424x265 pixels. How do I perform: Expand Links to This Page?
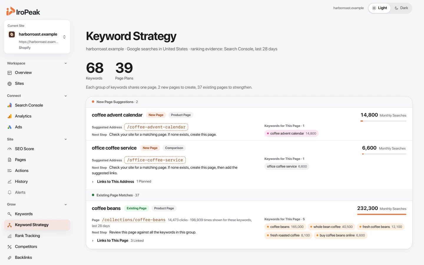tap(118, 241)
